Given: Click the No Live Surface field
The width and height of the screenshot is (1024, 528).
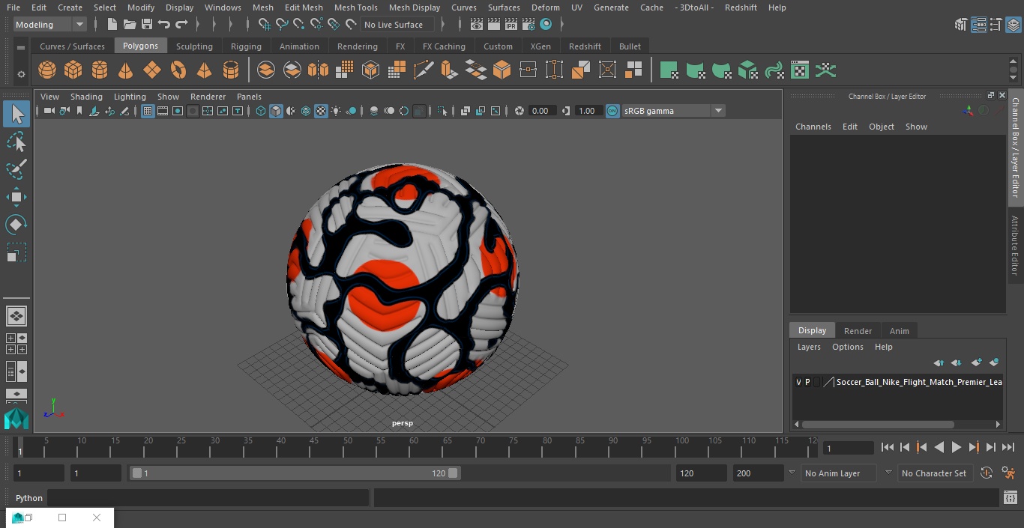Looking at the screenshot, I should 396,25.
